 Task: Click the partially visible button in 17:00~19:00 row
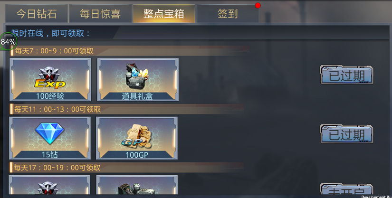click(x=347, y=189)
